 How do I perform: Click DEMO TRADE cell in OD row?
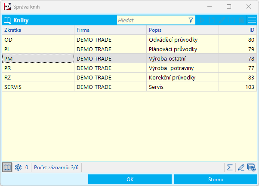[110, 40]
